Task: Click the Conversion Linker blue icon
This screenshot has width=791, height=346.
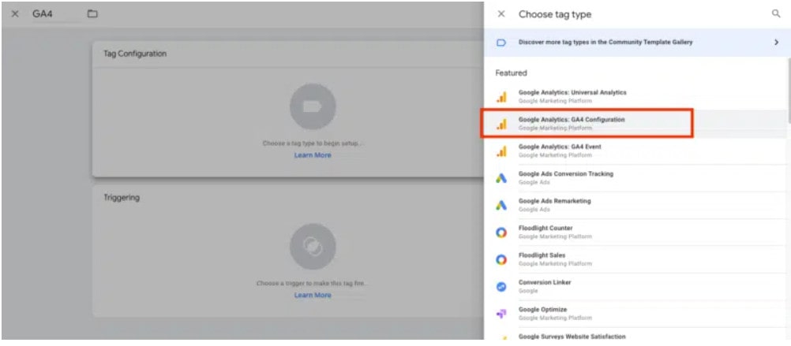Action: [501, 287]
